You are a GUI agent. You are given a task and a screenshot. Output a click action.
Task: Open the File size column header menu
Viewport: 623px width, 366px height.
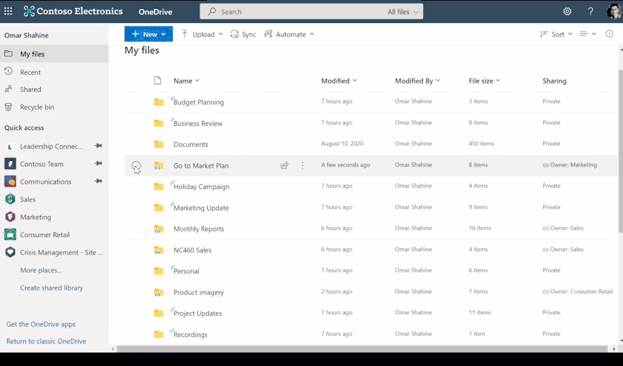[485, 81]
